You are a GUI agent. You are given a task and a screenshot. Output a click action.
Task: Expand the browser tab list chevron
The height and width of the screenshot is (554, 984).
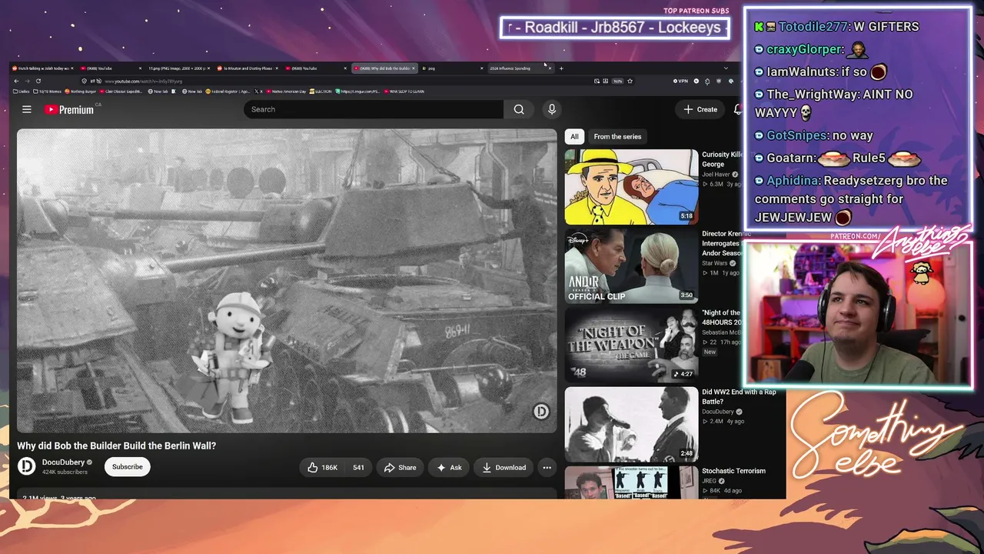pos(726,68)
